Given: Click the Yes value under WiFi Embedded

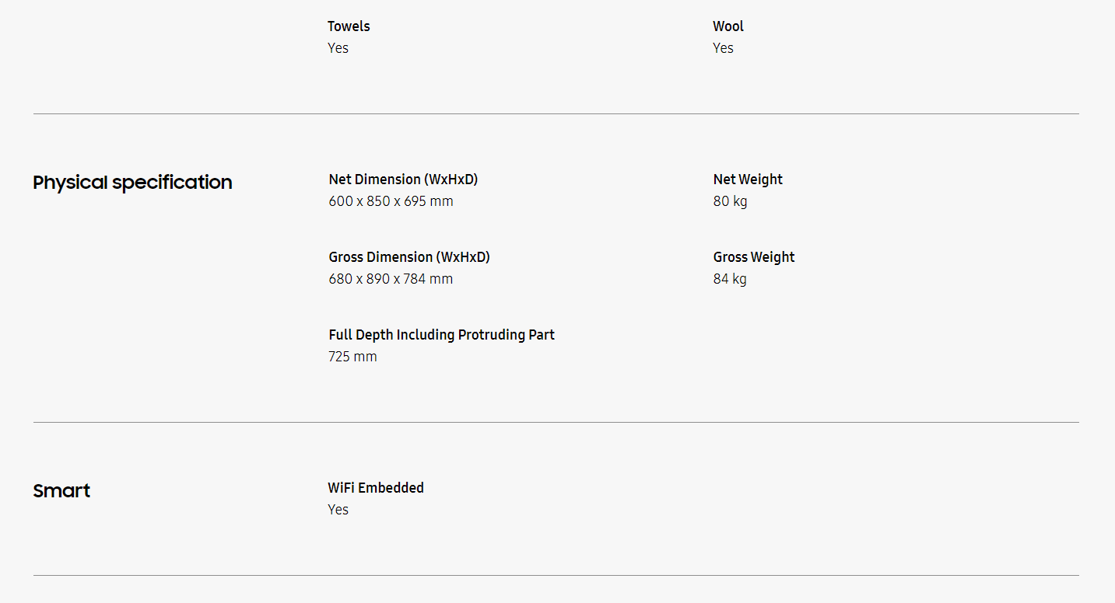Looking at the screenshot, I should [338, 510].
